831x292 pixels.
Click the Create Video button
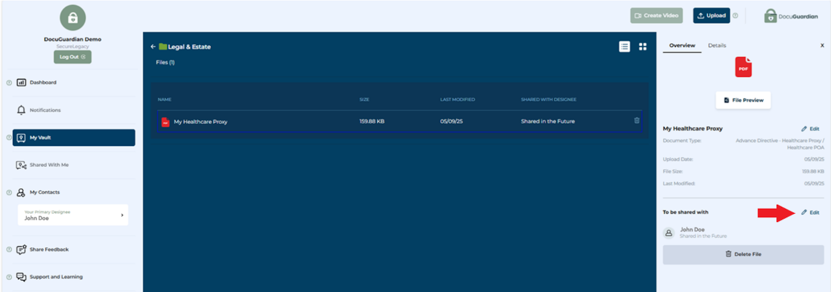[x=656, y=16]
